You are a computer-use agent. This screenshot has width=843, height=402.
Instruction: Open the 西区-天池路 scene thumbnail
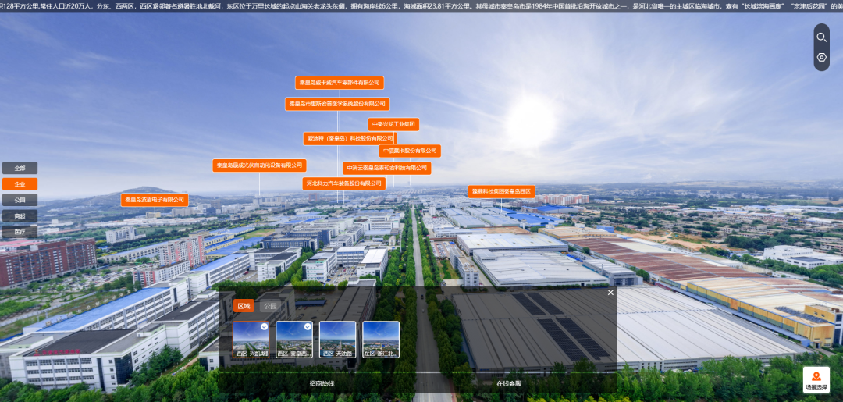click(338, 340)
